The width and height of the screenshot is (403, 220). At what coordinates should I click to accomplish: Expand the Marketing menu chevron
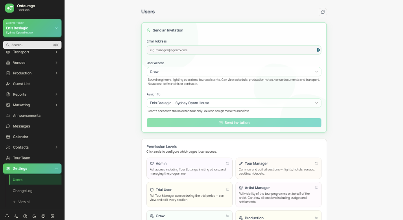click(x=56, y=105)
